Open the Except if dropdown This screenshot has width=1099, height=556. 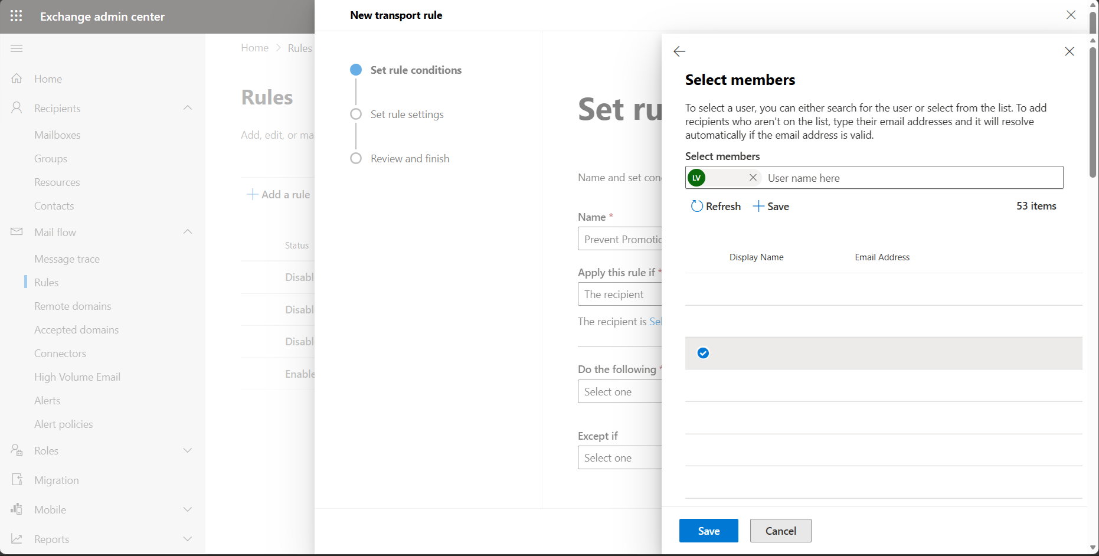point(620,457)
